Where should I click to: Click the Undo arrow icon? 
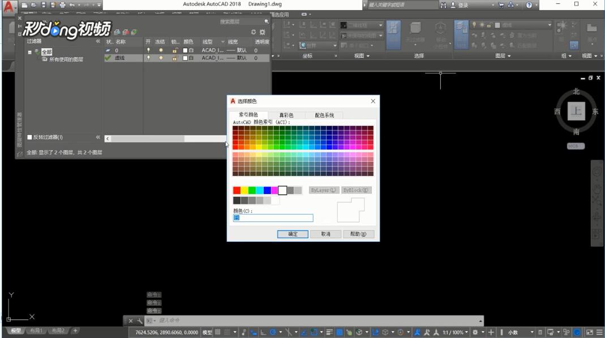(x=72, y=5)
